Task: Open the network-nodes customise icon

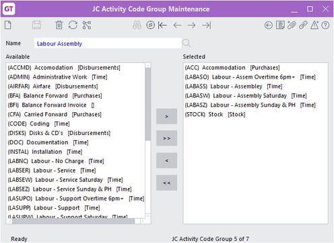Action: pos(87,25)
